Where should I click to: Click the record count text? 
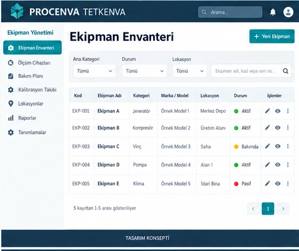click(105, 208)
